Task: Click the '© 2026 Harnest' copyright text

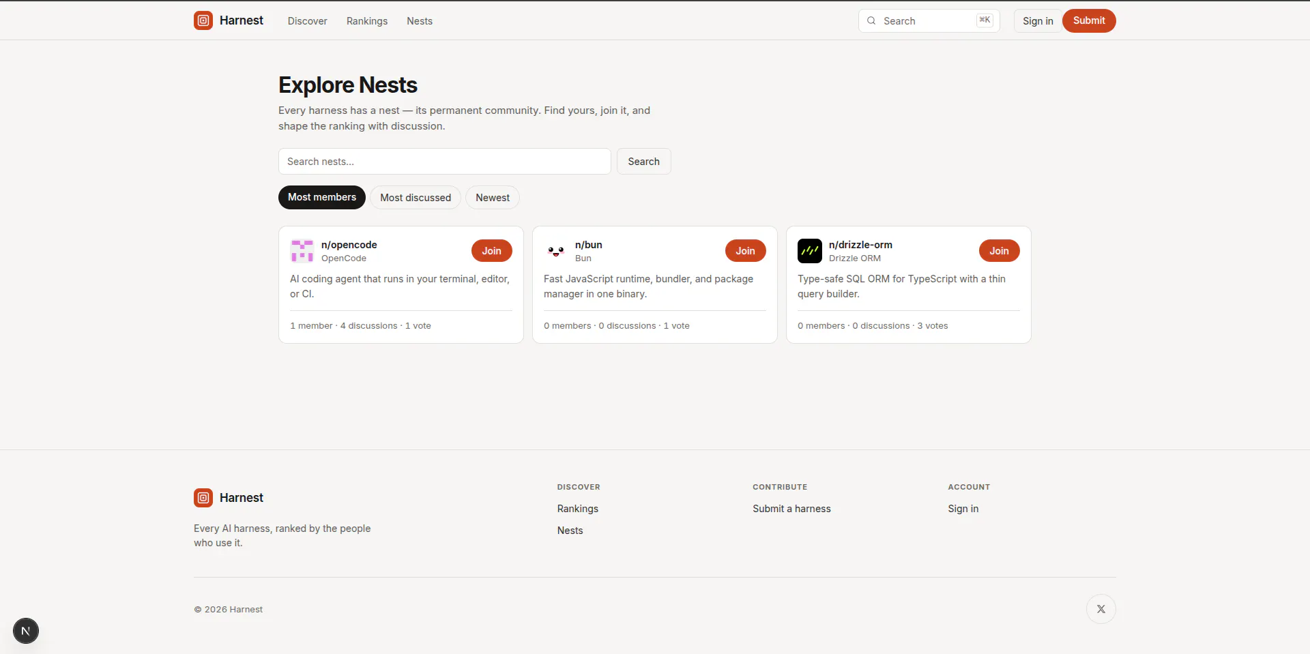Action: point(229,610)
